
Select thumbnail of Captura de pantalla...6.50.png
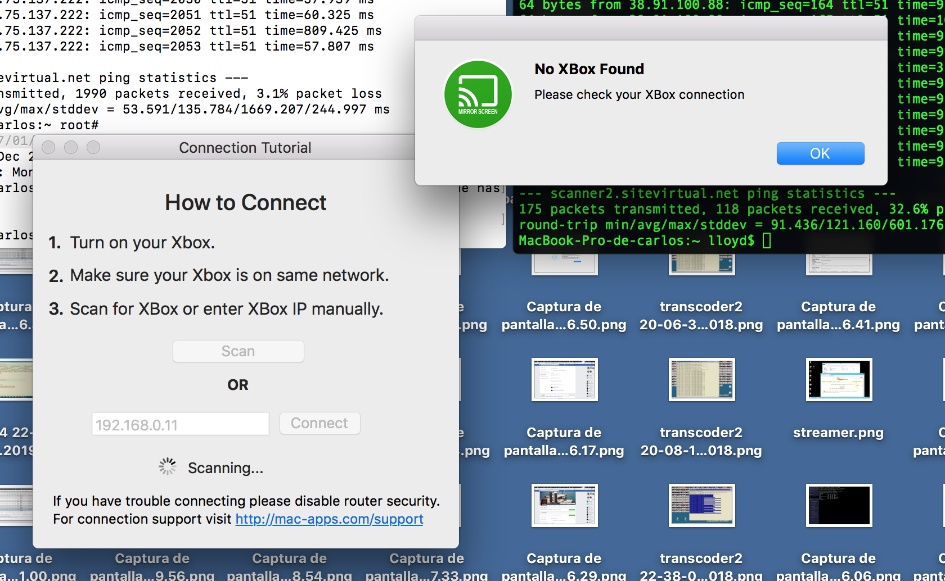pos(564,264)
